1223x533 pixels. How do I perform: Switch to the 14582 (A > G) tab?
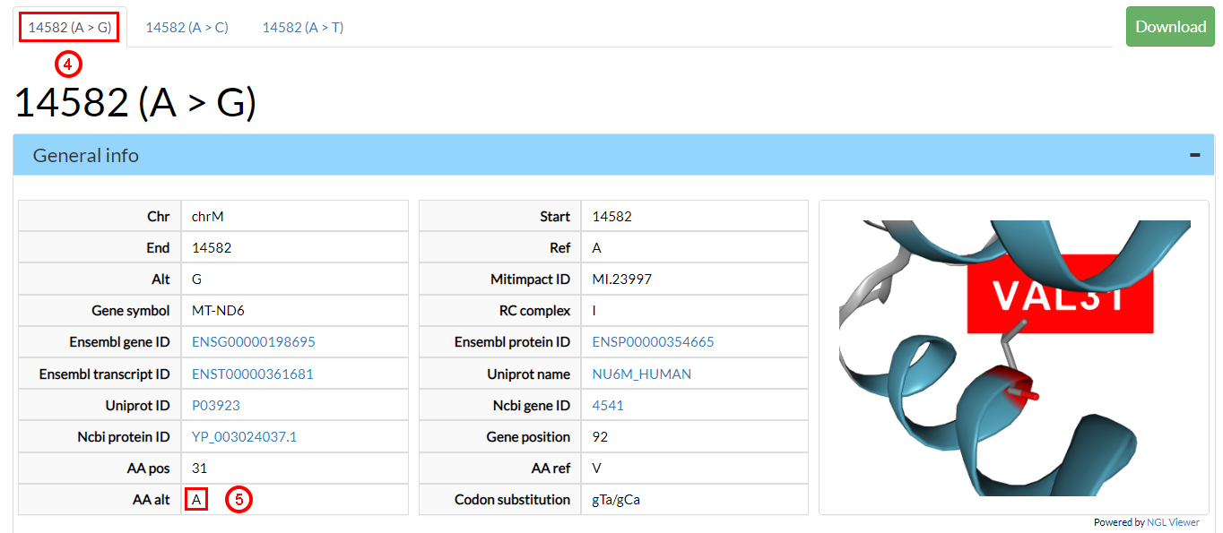pyautogui.click(x=70, y=27)
